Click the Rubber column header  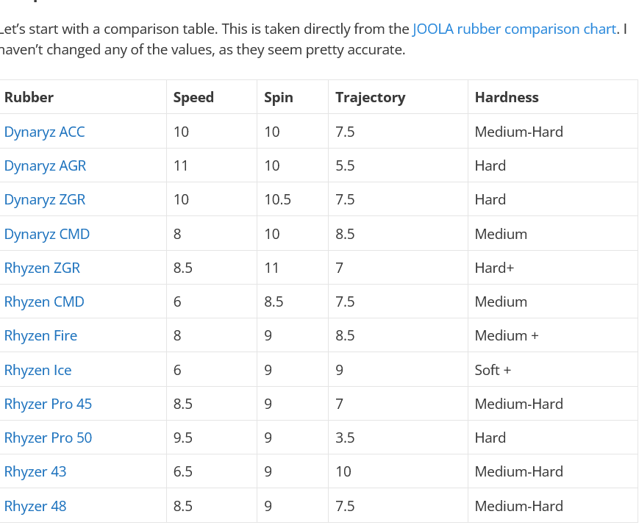[x=29, y=97]
